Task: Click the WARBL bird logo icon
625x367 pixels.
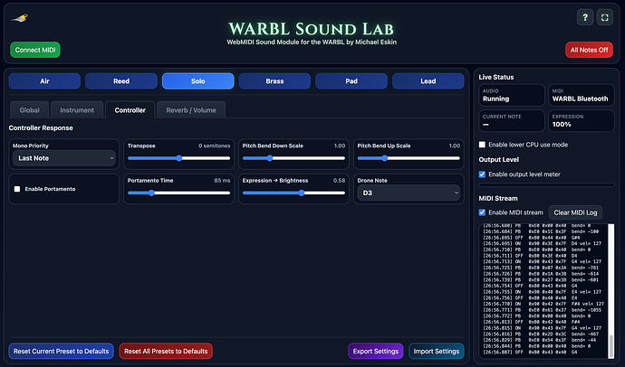Action: click(x=20, y=18)
